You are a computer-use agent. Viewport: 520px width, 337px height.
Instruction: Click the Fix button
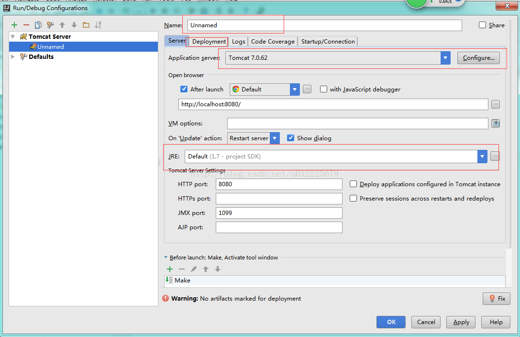[497, 299]
